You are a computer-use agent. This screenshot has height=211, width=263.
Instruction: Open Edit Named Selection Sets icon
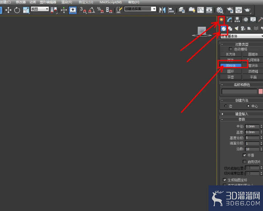coord(119,10)
